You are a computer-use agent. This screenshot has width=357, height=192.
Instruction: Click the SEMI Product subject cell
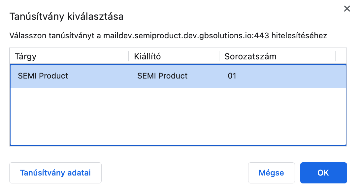click(43, 76)
